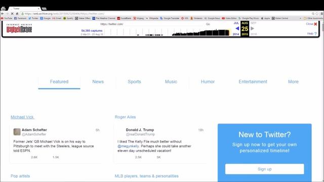This screenshot has height=182, width=324.
Task: Open the Gmail bookmark
Action: 57,18
